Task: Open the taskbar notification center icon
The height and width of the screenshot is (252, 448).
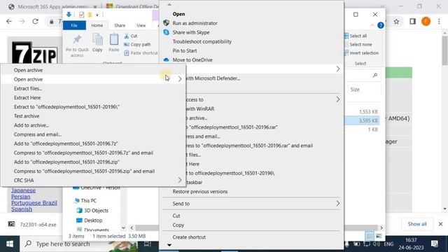Action: (x=435, y=244)
